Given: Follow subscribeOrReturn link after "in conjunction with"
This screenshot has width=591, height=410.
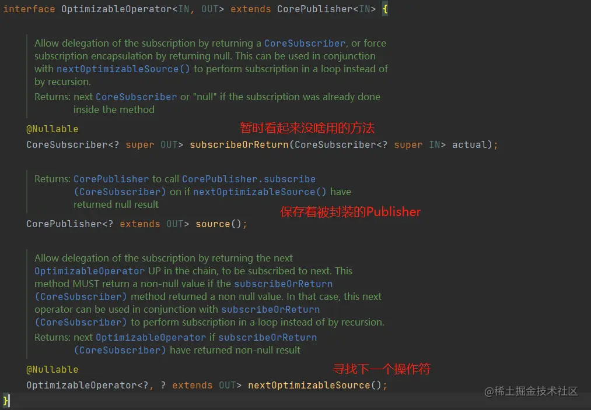Looking at the screenshot, I should pyautogui.click(x=270, y=309).
